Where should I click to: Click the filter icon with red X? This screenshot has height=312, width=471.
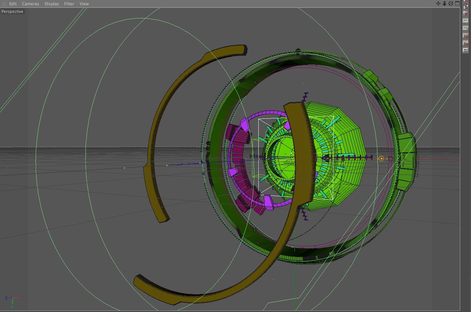coord(465,13)
